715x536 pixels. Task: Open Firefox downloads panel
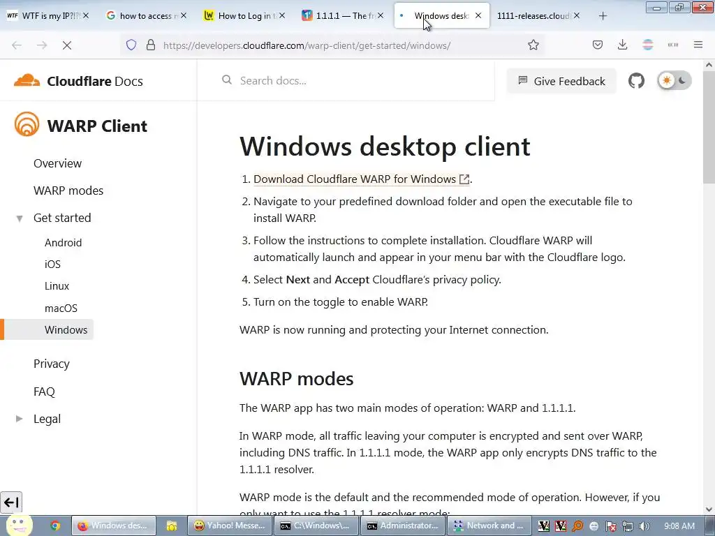(622, 45)
